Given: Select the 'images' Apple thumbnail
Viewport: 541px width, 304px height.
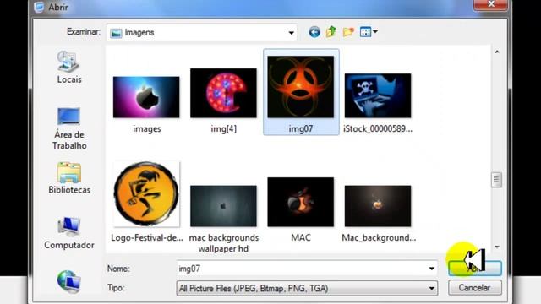Looking at the screenshot, I should point(146,97).
